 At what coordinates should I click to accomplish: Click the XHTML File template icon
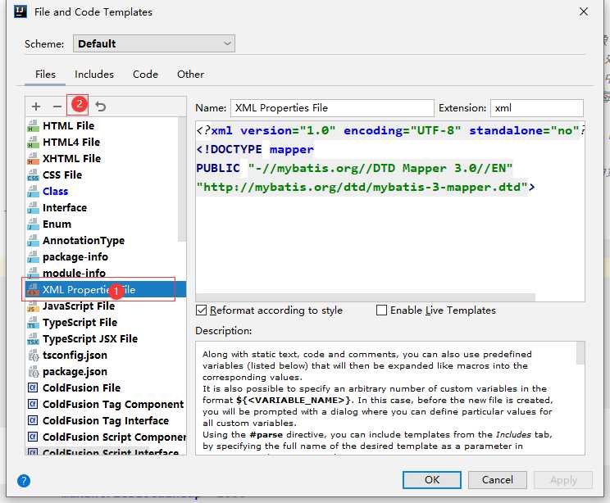33,159
